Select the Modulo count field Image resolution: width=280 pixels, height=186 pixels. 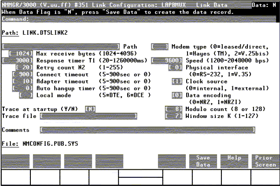pos(173,109)
